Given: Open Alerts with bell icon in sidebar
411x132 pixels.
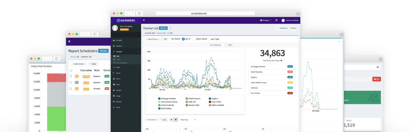Looking at the screenshot, I should (118, 79).
